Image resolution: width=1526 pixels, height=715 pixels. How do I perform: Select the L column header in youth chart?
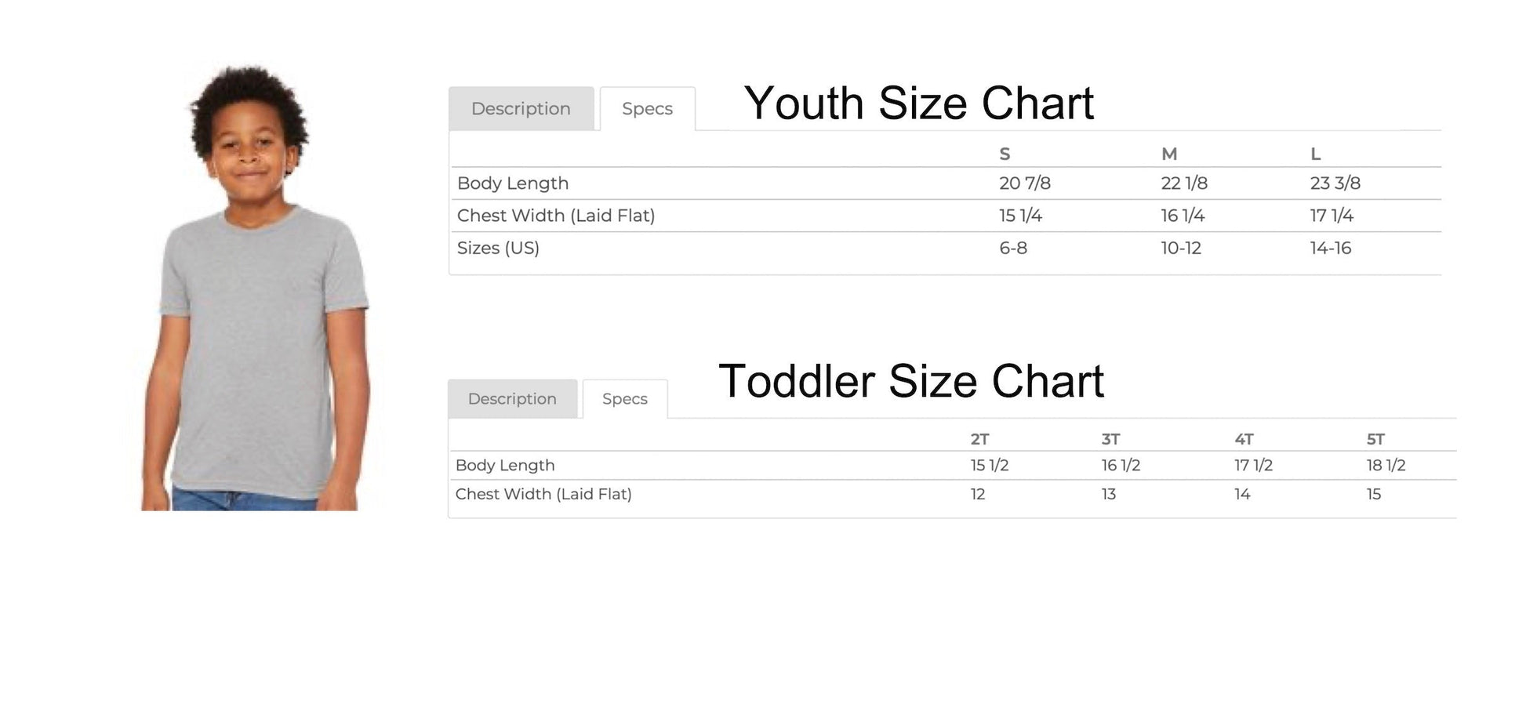pos(1316,154)
